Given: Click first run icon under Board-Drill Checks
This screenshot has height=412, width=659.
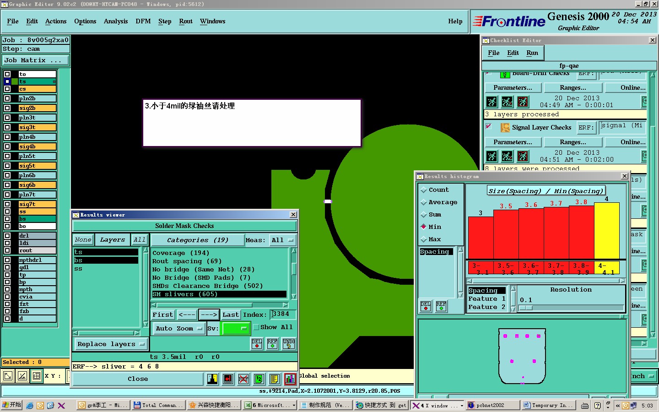Looking at the screenshot, I should click(x=492, y=102).
